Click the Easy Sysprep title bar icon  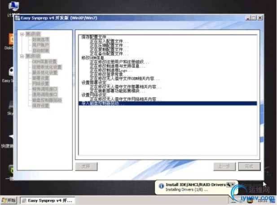tap(18, 18)
